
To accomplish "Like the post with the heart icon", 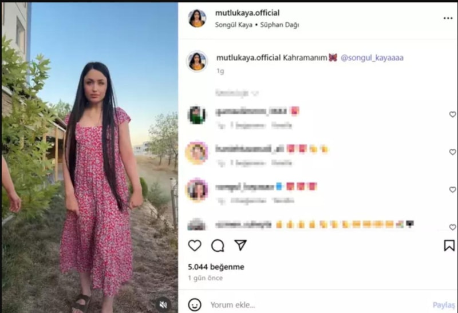I will pos(195,245).
